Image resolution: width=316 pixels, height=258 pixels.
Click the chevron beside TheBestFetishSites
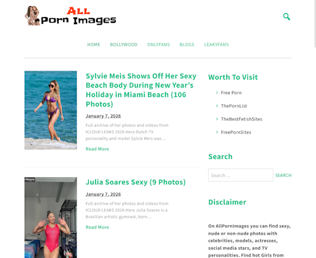tap(217, 119)
